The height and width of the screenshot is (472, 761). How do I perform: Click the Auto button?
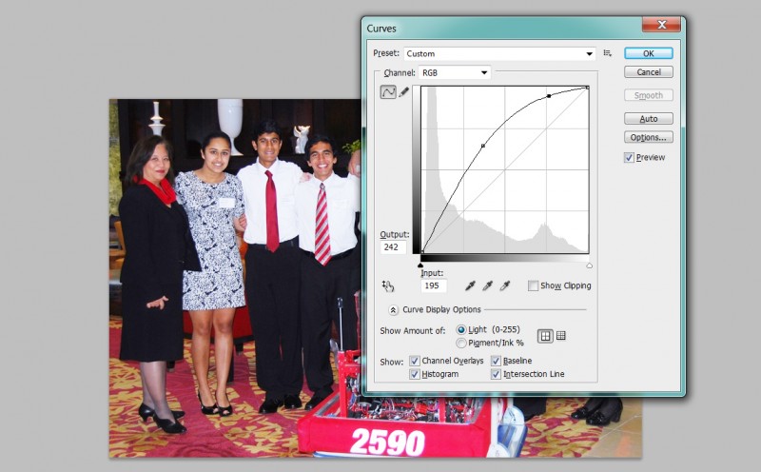(649, 119)
